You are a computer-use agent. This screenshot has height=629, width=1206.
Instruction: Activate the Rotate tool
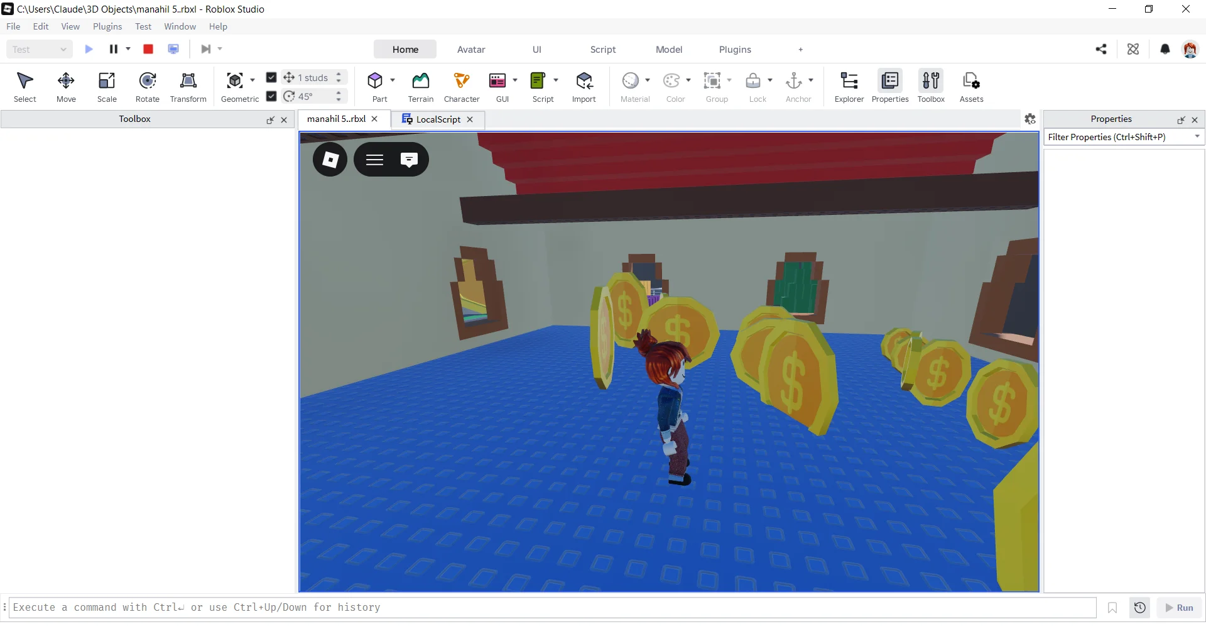148,87
